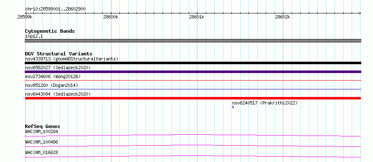Click the 10p12.1 band label
Screen dimensions: 373x162
point(34,36)
